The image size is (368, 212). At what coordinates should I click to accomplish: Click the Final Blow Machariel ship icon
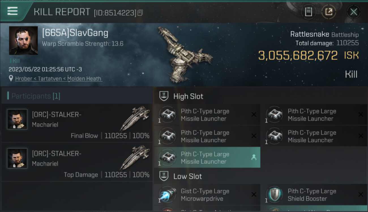click(135, 118)
